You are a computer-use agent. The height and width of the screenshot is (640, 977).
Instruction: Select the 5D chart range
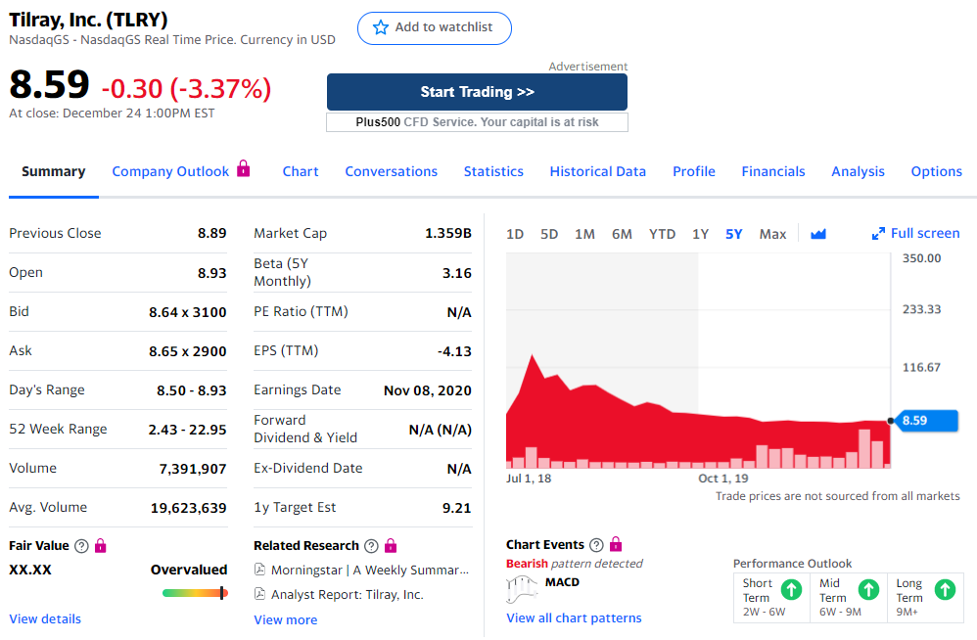(549, 234)
